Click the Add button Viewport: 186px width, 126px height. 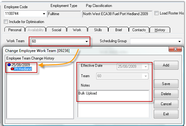click(x=166, y=65)
